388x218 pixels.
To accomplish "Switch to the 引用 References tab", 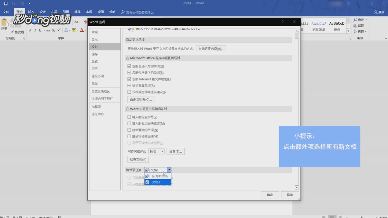I will coord(66,12).
